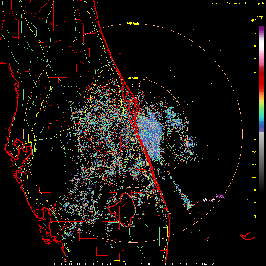The height and width of the screenshot is (266, 266).
Task: Click the 04:38 timestamp
Action: tap(209, 264)
